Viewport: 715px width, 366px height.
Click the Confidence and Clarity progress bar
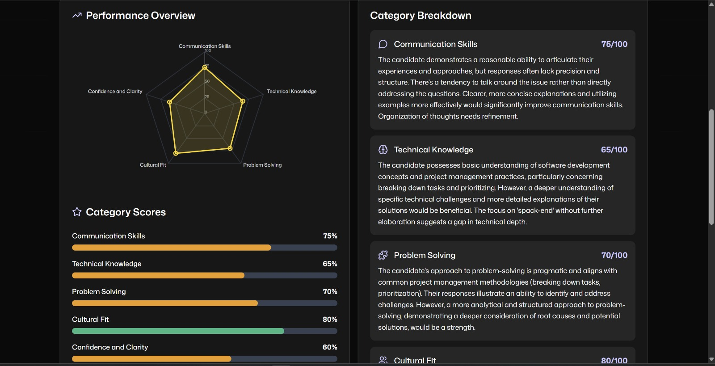pyautogui.click(x=204, y=359)
